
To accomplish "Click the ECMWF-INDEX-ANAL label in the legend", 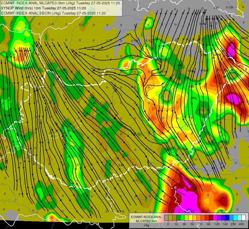I will tap(146, 217).
